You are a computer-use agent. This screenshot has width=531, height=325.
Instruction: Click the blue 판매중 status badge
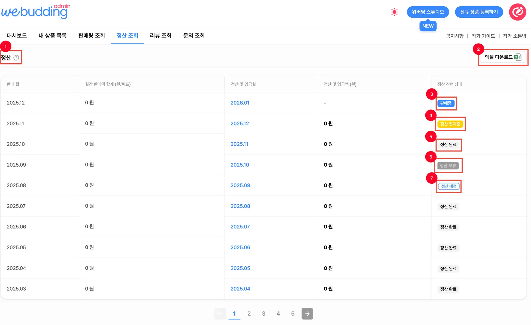446,103
